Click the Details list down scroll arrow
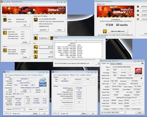Image resolution: width=147 pixels, height=117 pixels. [102, 57]
